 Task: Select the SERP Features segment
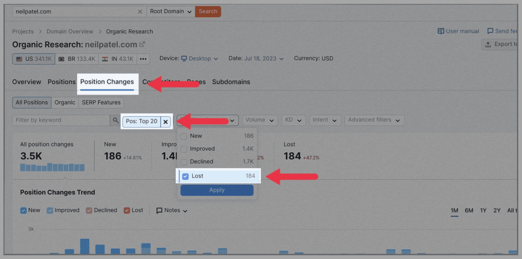pos(101,103)
